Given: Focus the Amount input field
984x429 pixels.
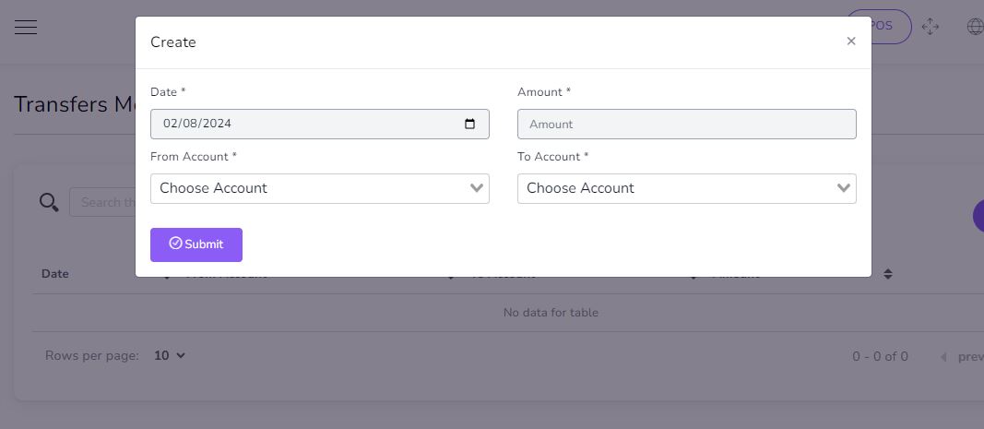Looking at the screenshot, I should 686,125.
